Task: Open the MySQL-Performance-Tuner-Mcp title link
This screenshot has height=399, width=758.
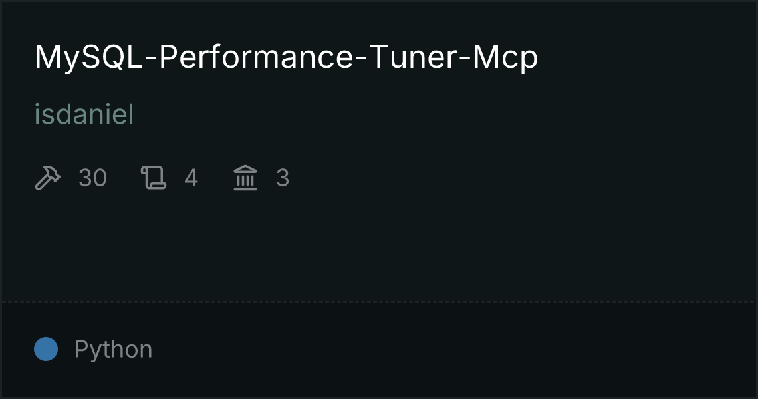Action: (286, 59)
